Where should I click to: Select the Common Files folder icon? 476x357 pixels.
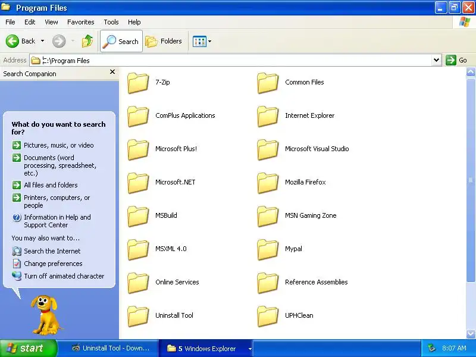[268, 83]
